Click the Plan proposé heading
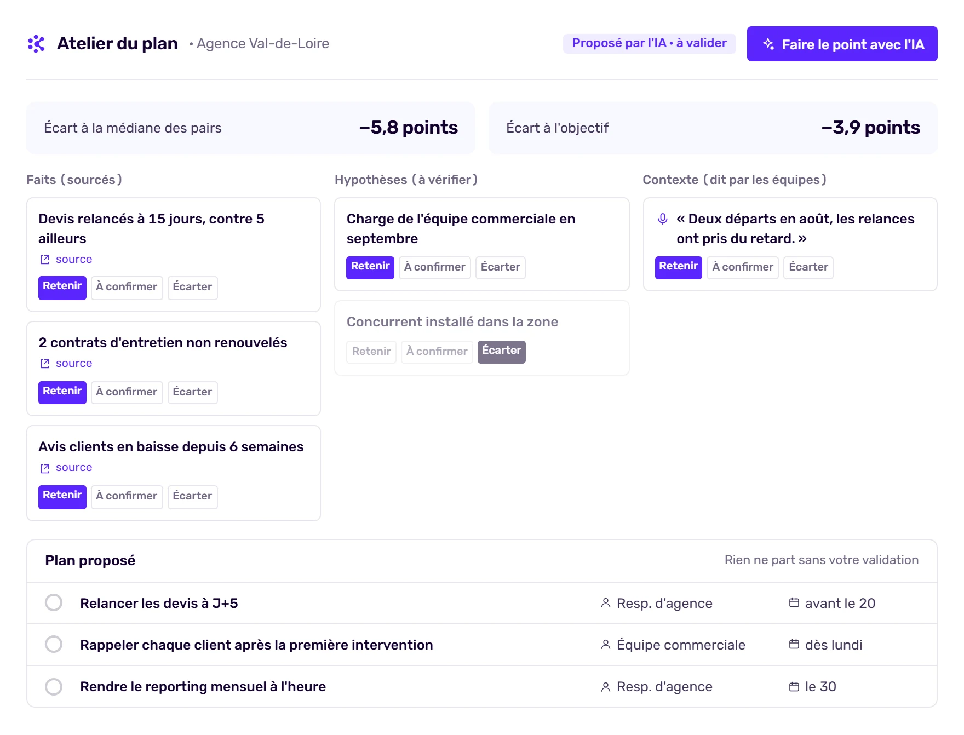The height and width of the screenshot is (735, 964). pyautogui.click(x=90, y=561)
